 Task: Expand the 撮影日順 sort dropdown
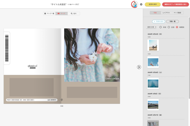pyautogui.click(x=152, y=27)
